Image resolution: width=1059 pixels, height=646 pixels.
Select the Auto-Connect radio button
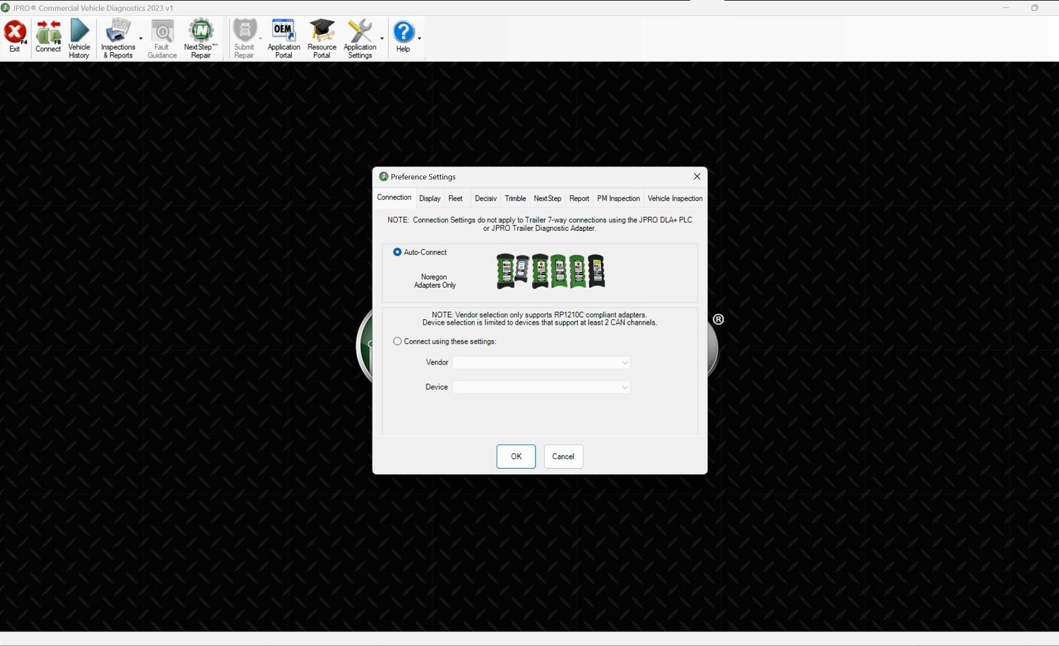tap(398, 252)
